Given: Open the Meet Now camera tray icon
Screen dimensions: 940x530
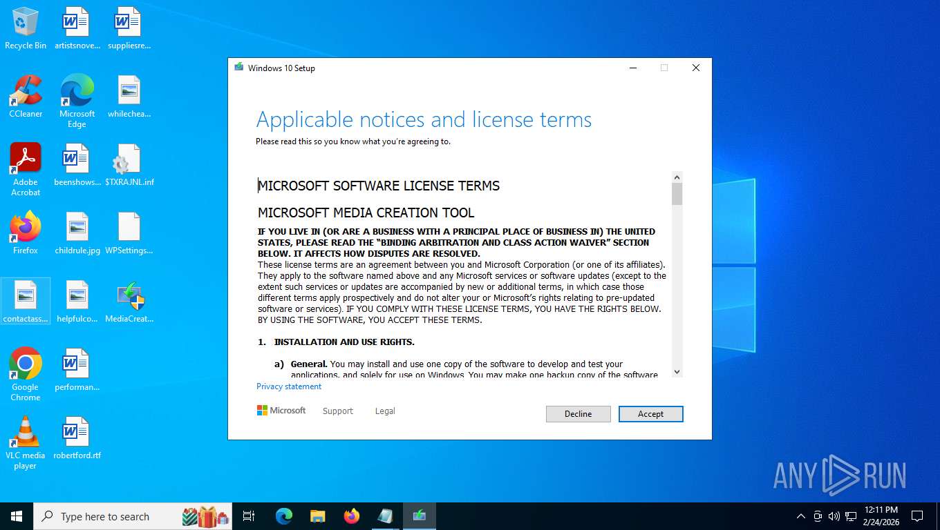Looking at the screenshot, I should (x=818, y=516).
